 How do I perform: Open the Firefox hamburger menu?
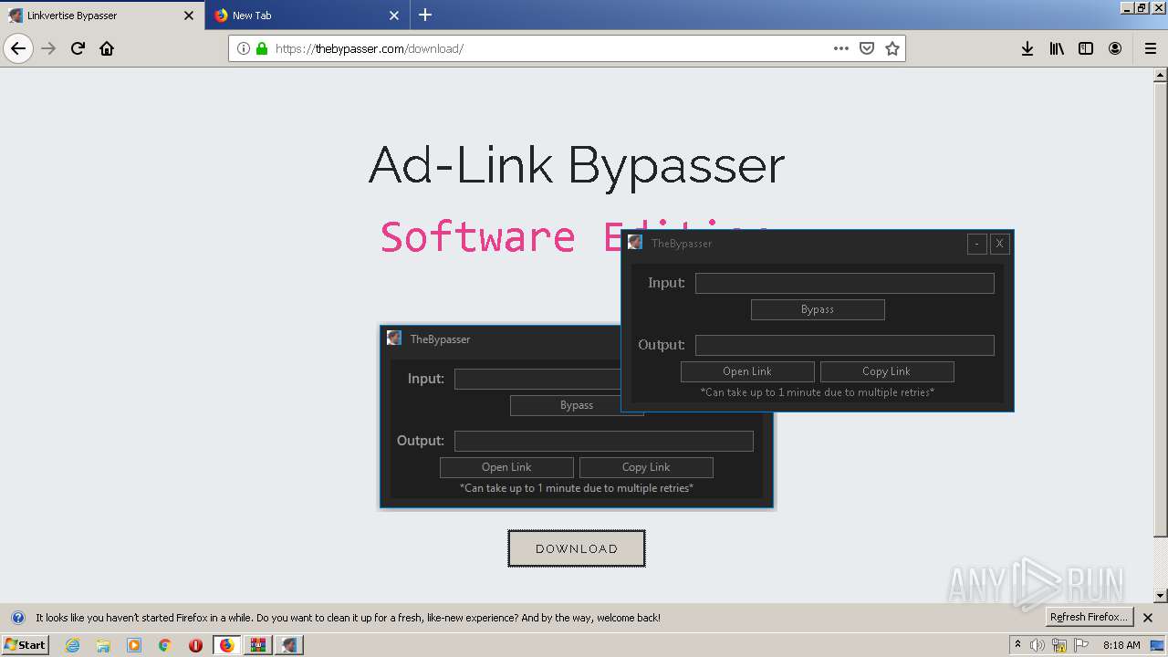click(x=1150, y=48)
